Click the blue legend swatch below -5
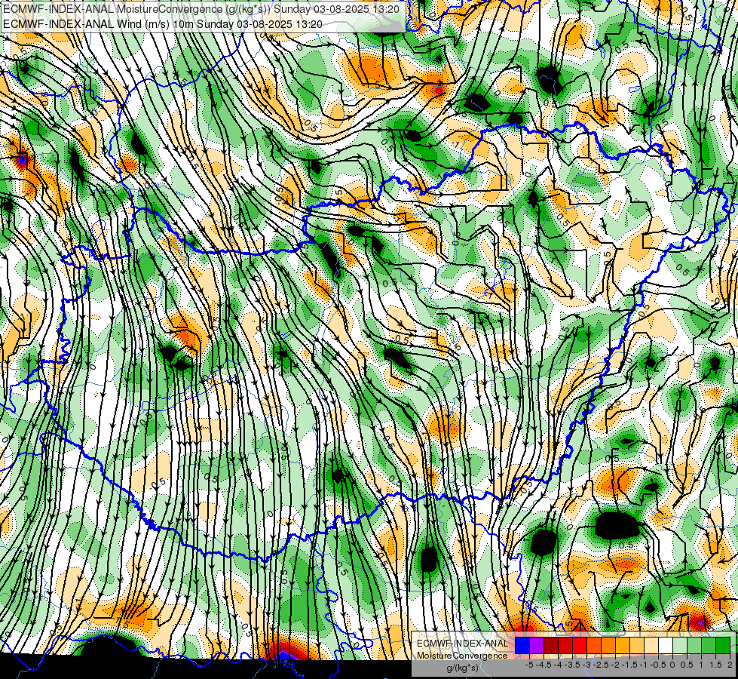The height and width of the screenshot is (679, 738). pos(522,646)
